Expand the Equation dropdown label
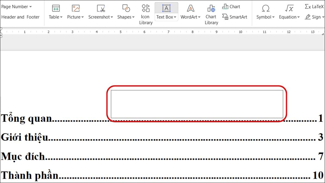Viewport: 325px width, 183px height. [290, 17]
